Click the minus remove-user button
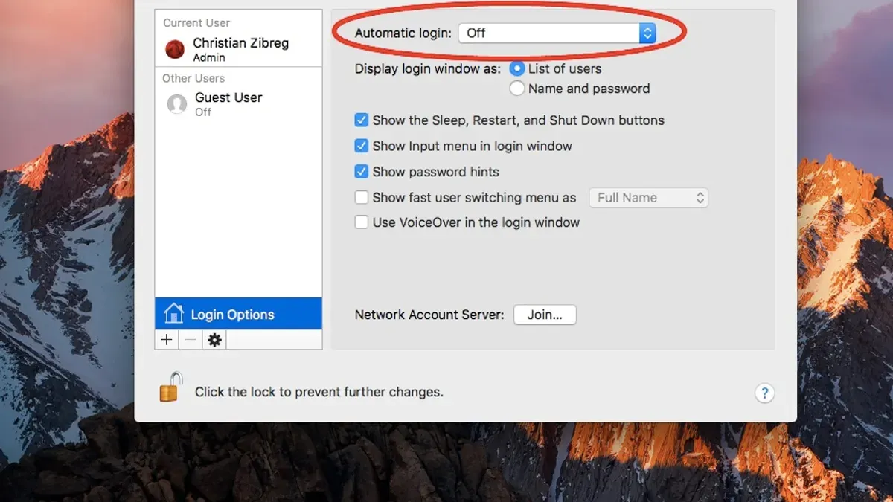The height and width of the screenshot is (502, 893). 191,340
